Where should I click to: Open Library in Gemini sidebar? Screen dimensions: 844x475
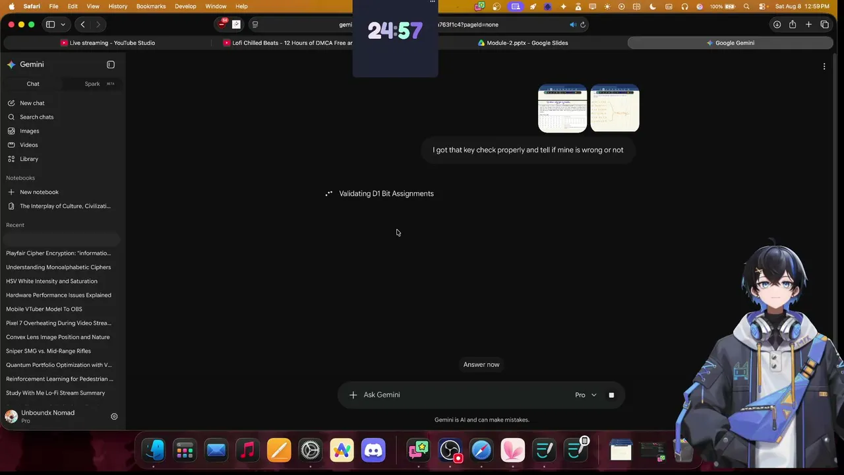pos(29,159)
